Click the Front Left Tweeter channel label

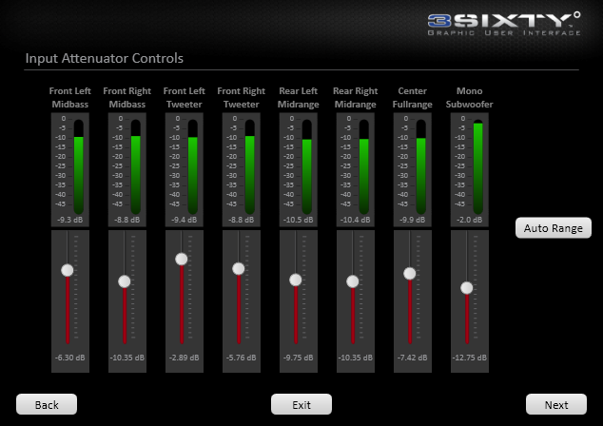pyautogui.click(x=185, y=98)
